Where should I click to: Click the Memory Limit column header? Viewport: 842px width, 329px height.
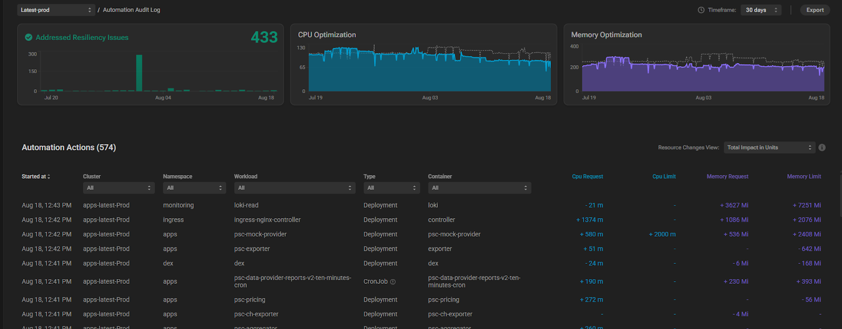[x=804, y=177]
